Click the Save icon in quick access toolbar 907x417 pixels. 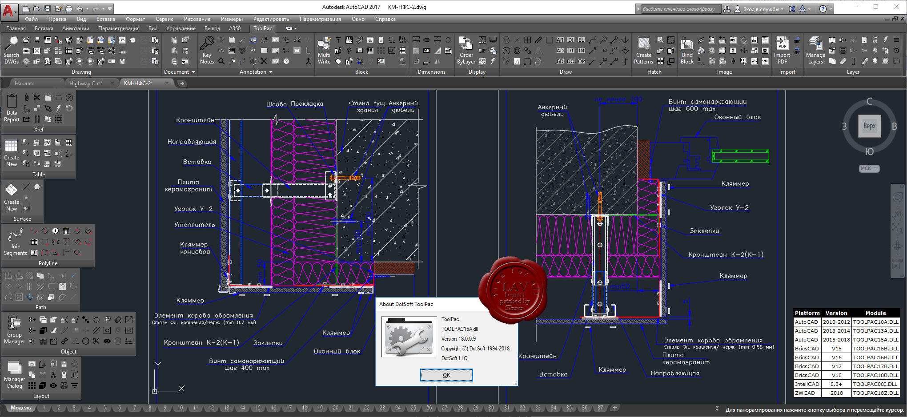point(47,8)
